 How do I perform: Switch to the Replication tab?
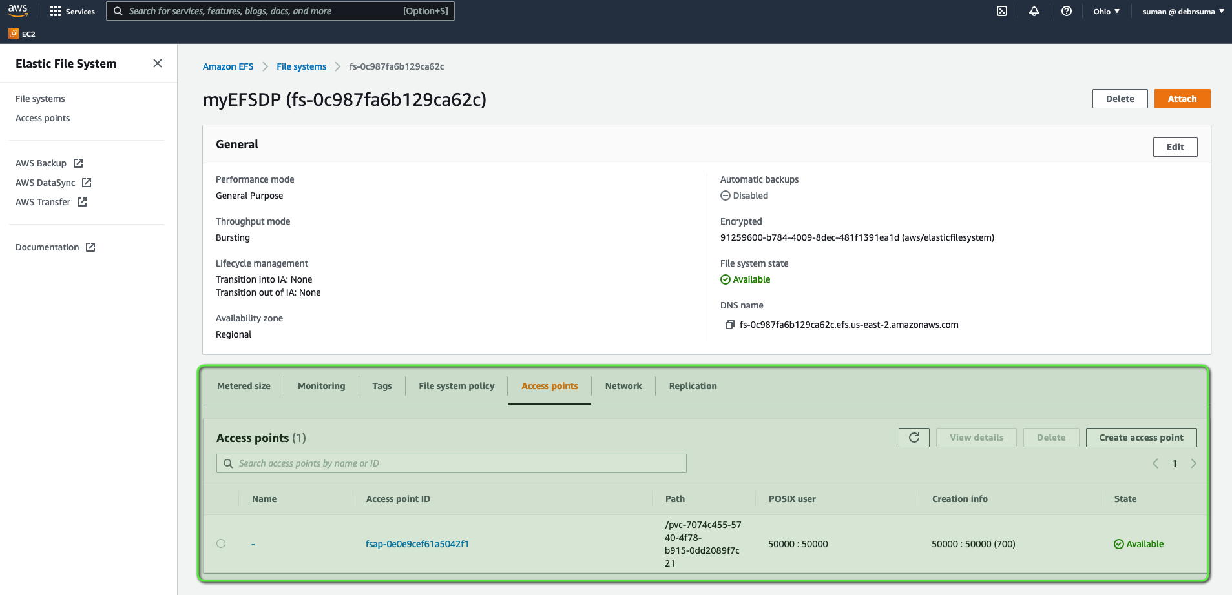[693, 386]
